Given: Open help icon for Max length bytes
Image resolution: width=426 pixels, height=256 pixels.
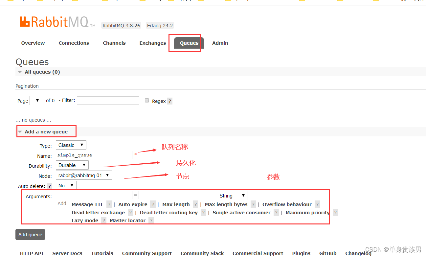Looking at the screenshot, I should click(x=253, y=204).
